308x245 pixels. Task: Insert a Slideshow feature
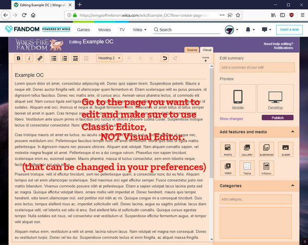[x=266, y=149]
